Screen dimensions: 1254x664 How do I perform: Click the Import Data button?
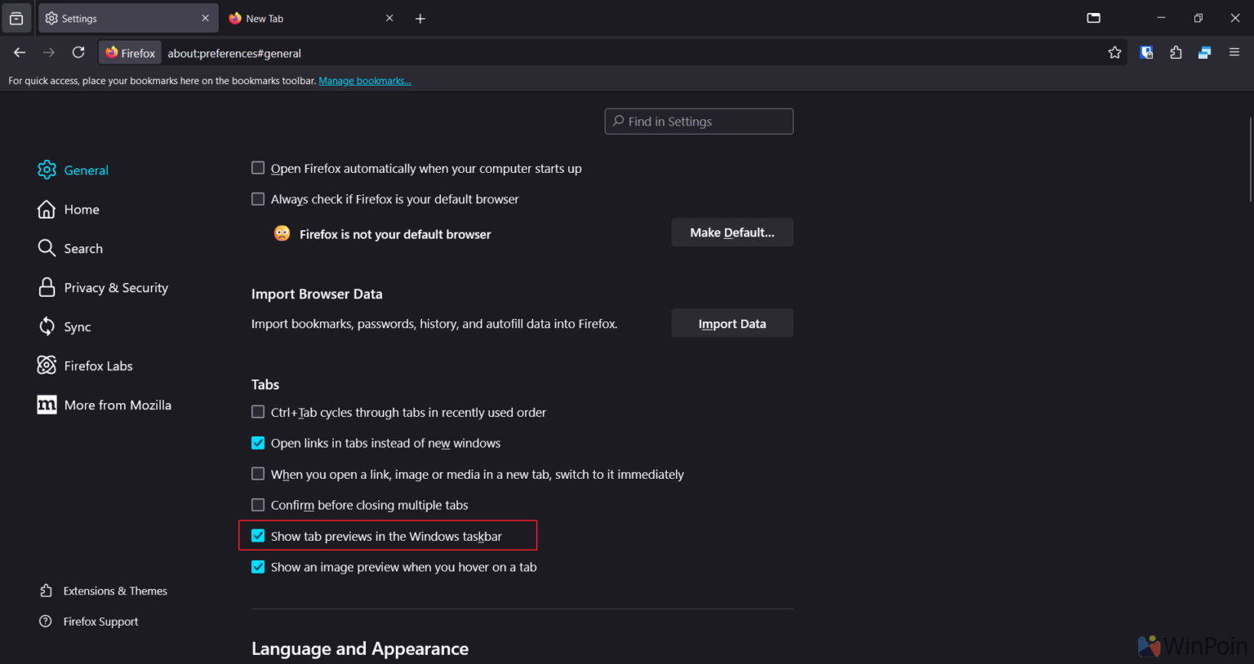pos(731,323)
